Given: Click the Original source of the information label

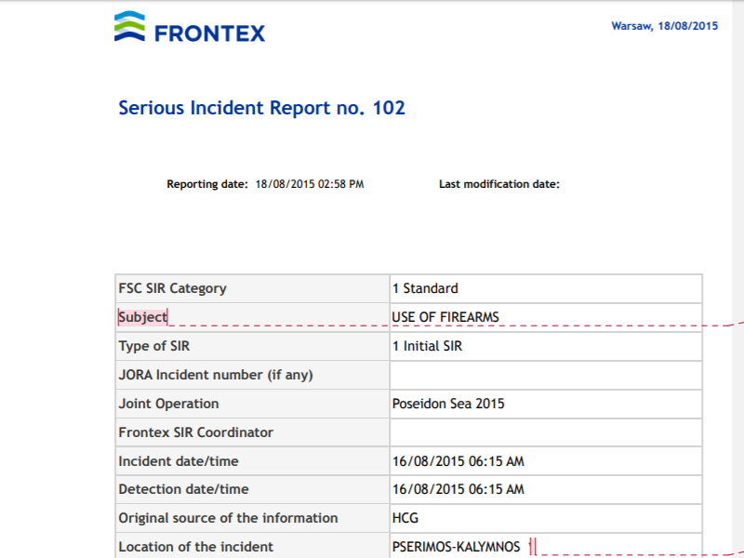Looking at the screenshot, I should tap(228, 518).
